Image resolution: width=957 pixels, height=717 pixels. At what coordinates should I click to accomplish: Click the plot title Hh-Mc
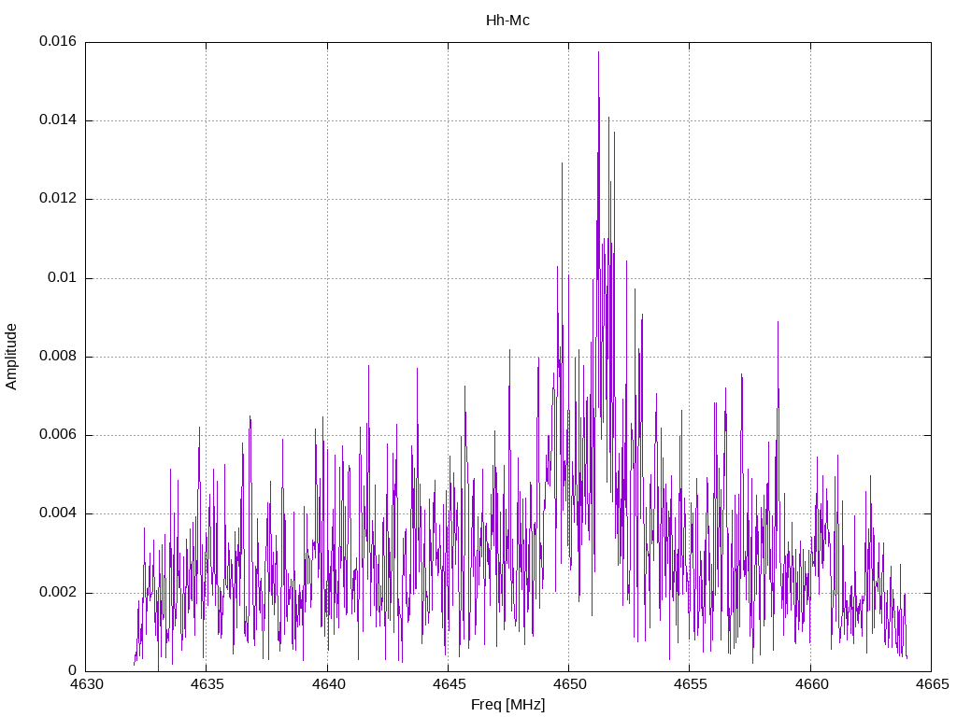click(x=507, y=20)
